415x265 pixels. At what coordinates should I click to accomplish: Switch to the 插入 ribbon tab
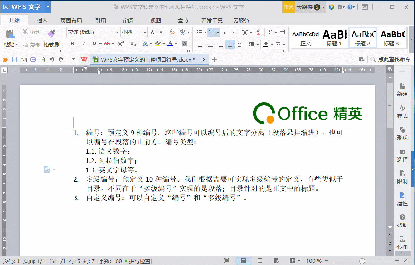[x=42, y=20]
